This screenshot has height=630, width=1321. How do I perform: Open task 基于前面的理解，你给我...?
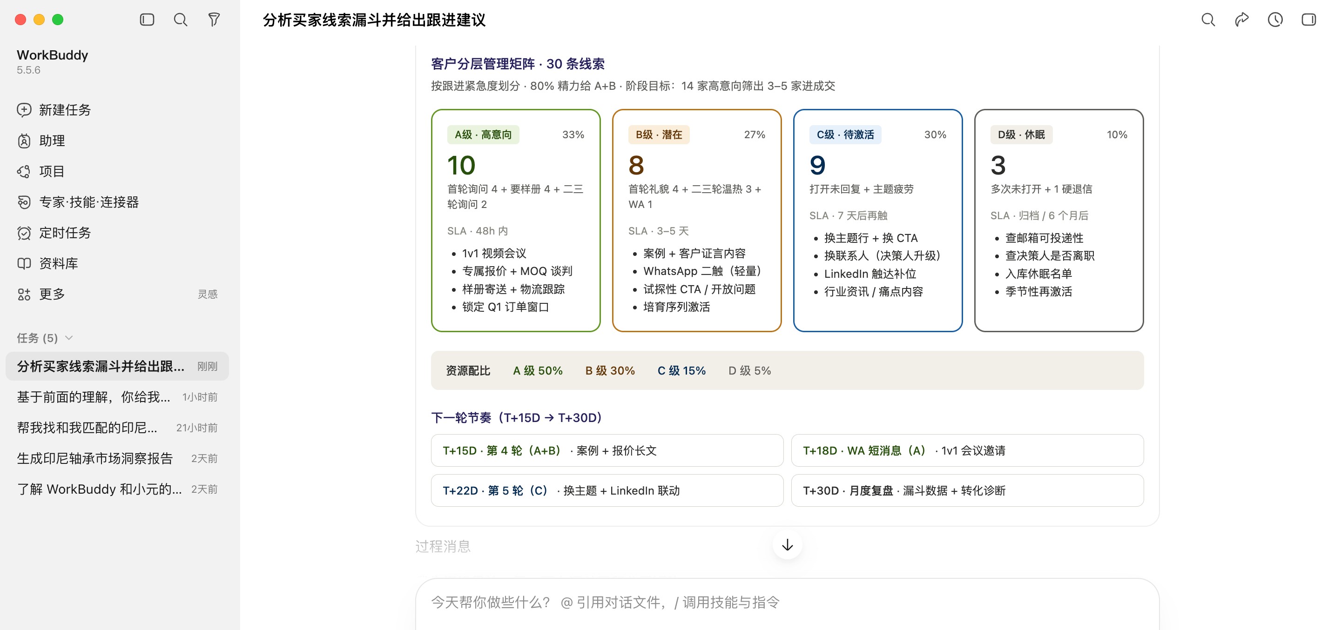click(117, 397)
